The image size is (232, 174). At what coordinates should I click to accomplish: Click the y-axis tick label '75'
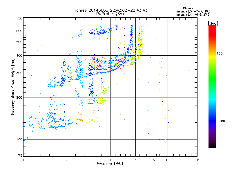coord(20,155)
